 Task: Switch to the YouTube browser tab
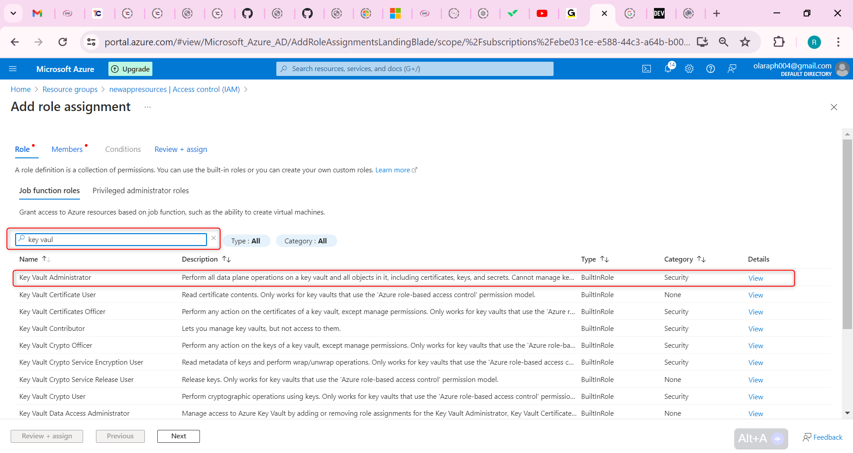[x=542, y=13]
